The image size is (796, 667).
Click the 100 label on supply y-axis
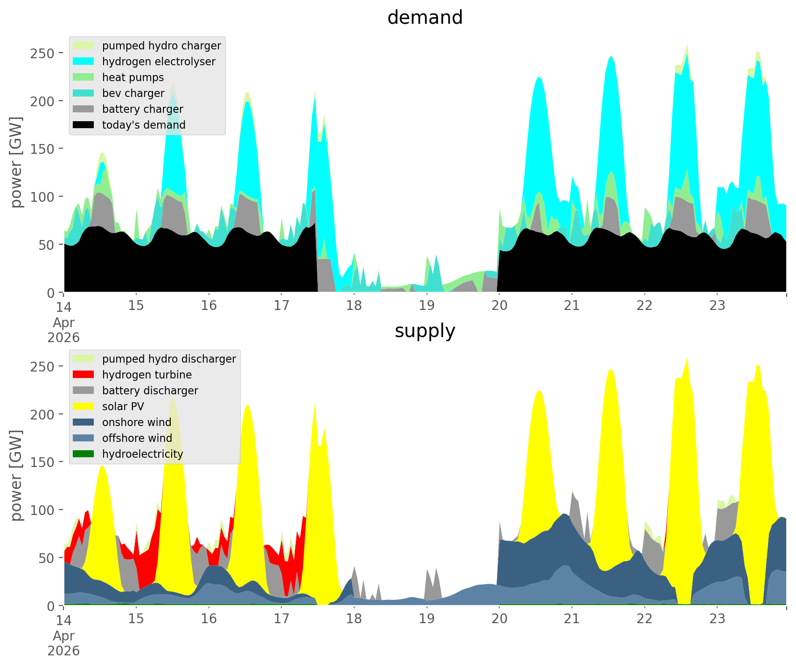point(43,510)
